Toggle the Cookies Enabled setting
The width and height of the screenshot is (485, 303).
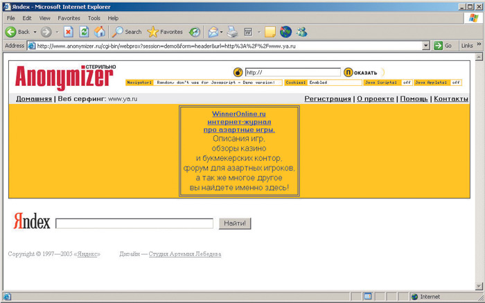318,83
